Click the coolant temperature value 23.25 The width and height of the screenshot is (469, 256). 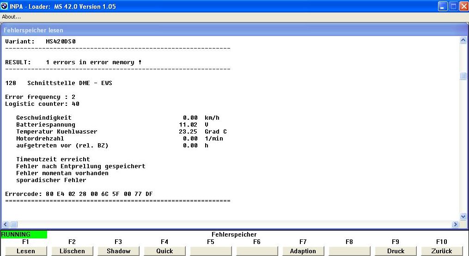click(188, 132)
